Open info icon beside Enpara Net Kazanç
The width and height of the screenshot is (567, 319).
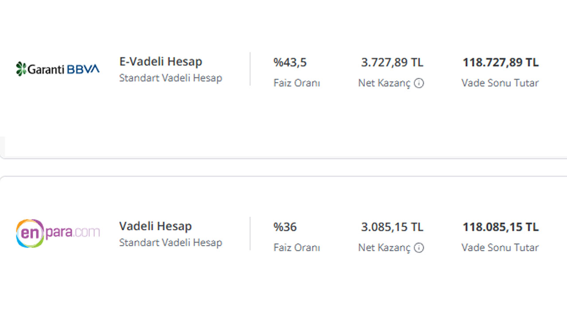[419, 248]
